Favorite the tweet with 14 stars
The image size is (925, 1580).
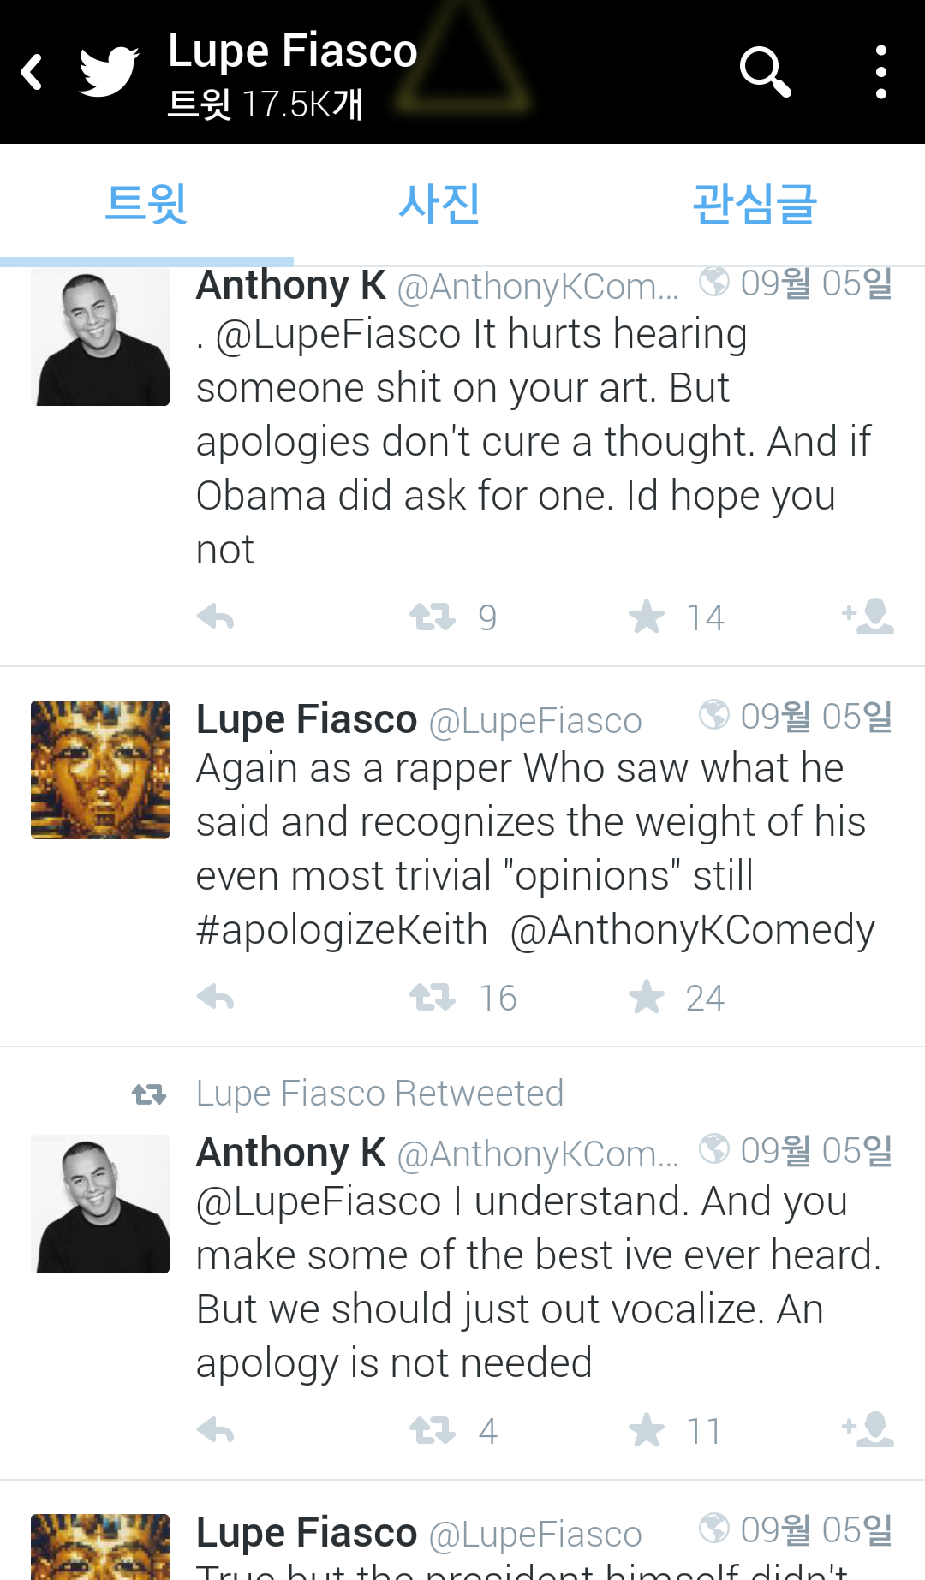tap(647, 617)
